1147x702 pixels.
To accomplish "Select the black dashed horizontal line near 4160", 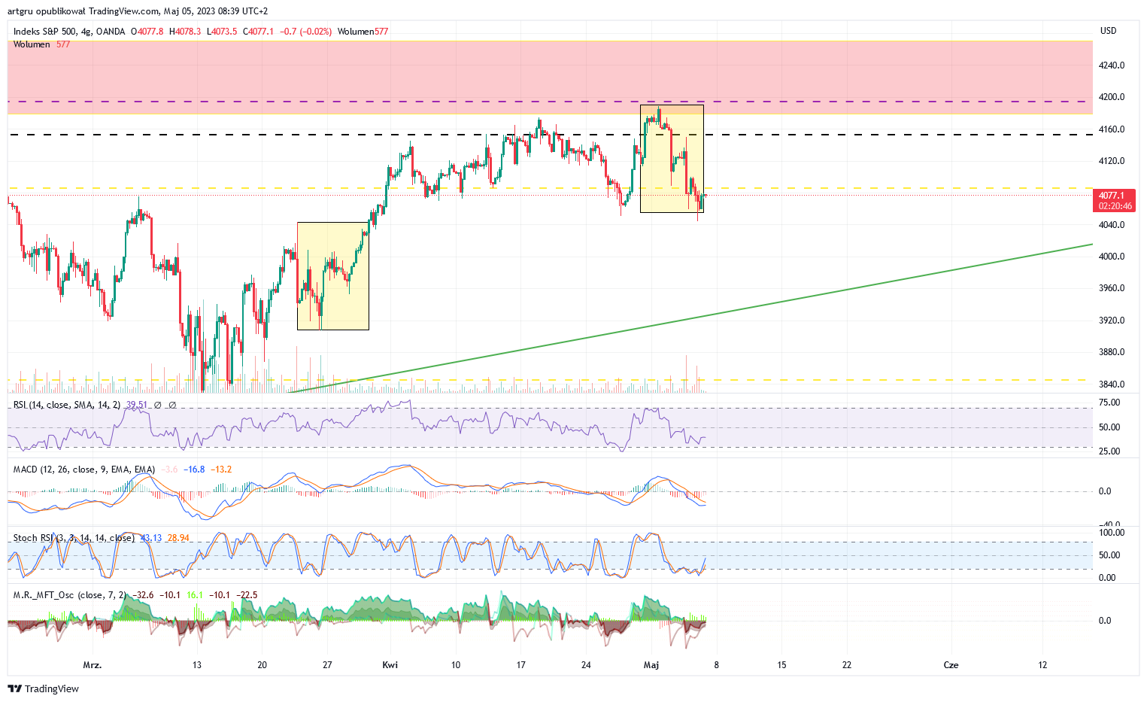I will tap(550, 135).
